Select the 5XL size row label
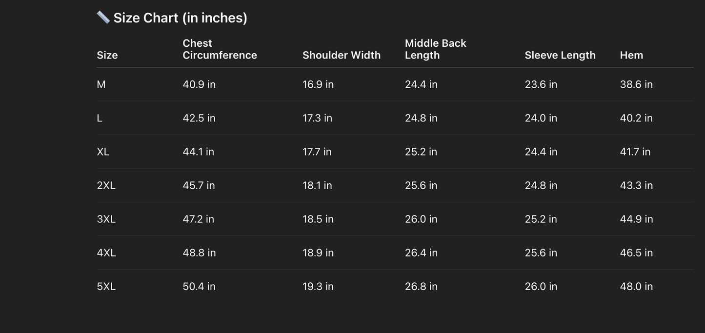Image resolution: width=705 pixels, height=333 pixels. click(x=106, y=286)
